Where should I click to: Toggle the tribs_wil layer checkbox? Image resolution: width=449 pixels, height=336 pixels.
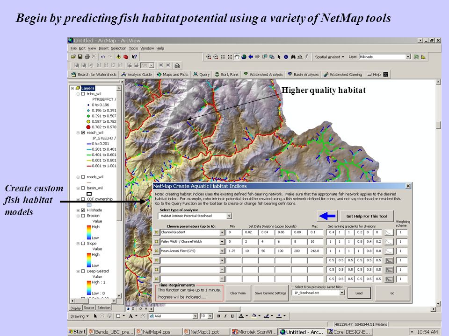(x=83, y=94)
